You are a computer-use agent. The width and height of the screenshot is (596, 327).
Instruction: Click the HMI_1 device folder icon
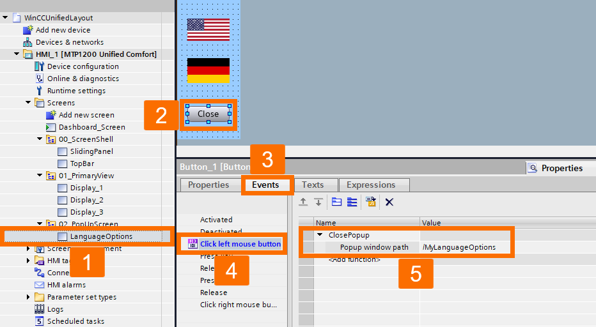[x=27, y=54]
